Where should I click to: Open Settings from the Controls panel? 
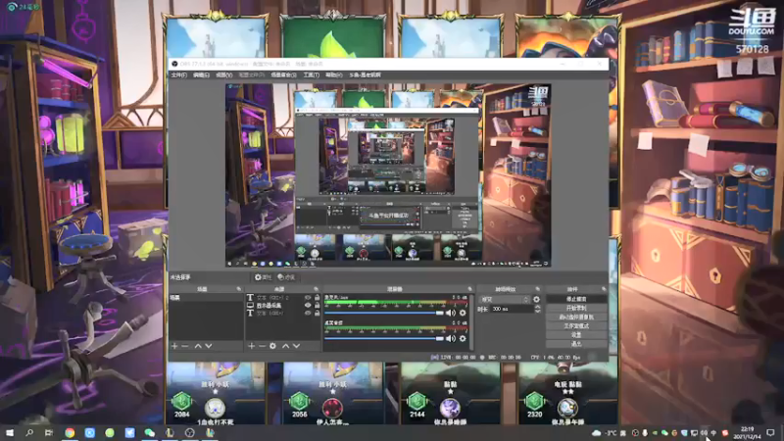(x=576, y=335)
